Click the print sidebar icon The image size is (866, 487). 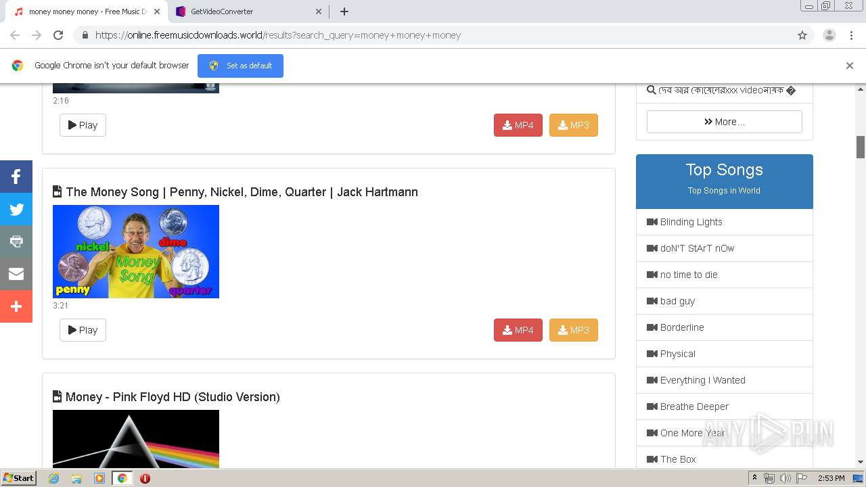coord(16,241)
